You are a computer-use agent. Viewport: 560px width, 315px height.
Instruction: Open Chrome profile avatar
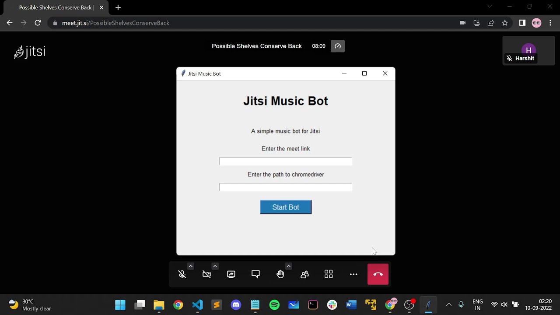click(536, 23)
